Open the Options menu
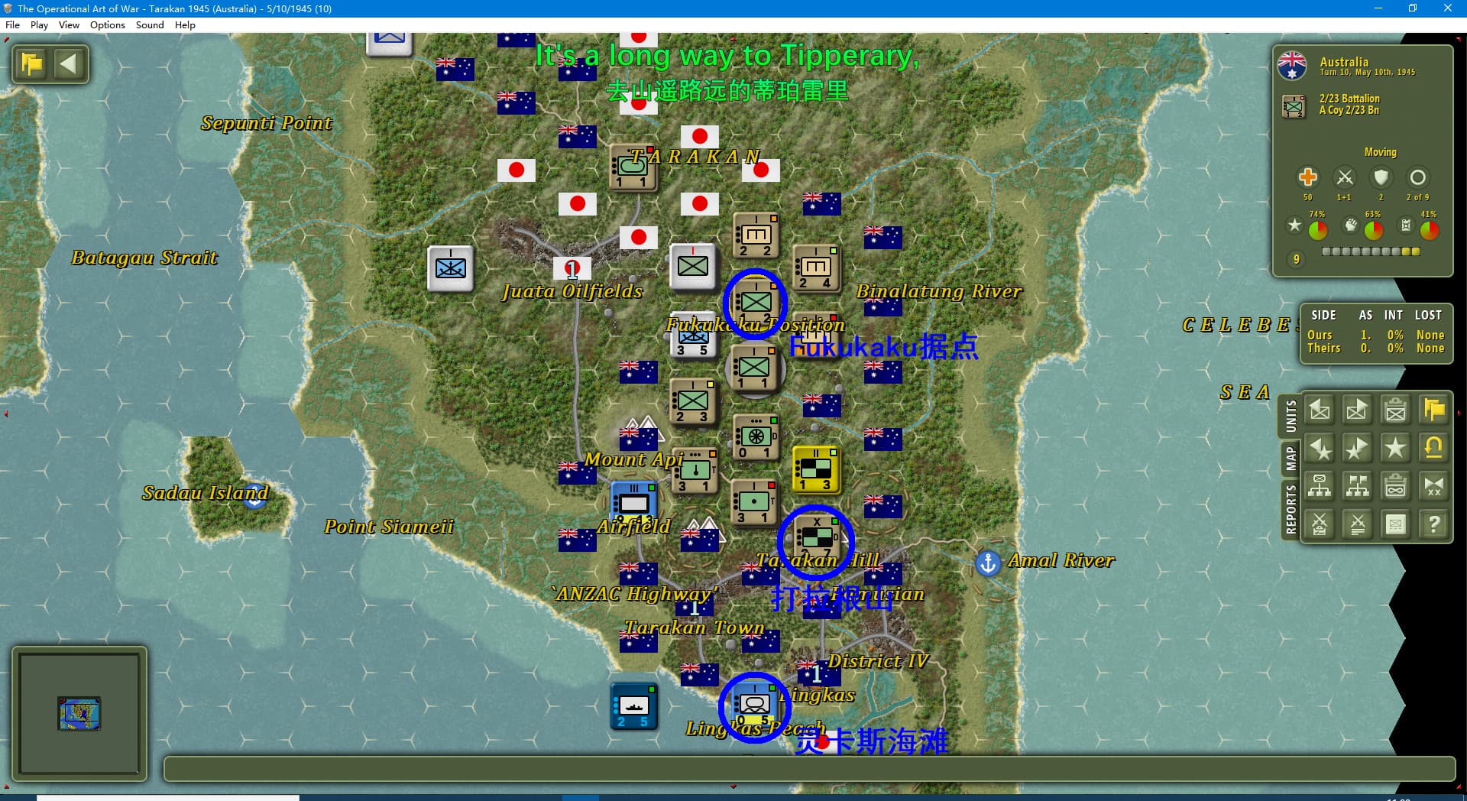1467x801 pixels. click(107, 25)
